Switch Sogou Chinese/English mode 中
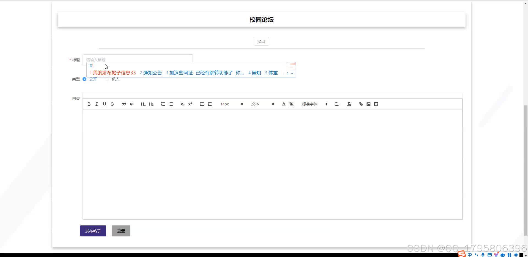Screen dimensions: 528x257 click(x=470, y=255)
